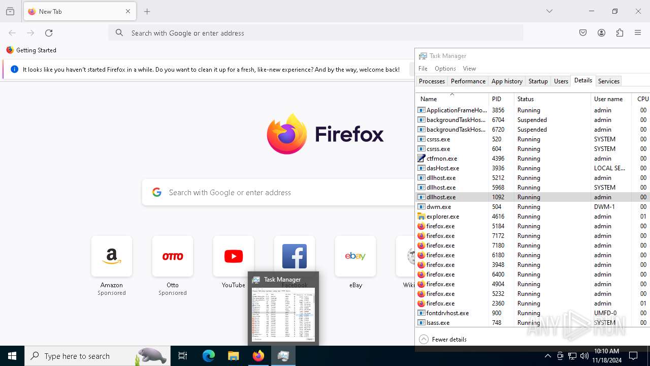The width and height of the screenshot is (650, 366).
Task: Open the Firefox account profile icon
Action: coord(601,33)
